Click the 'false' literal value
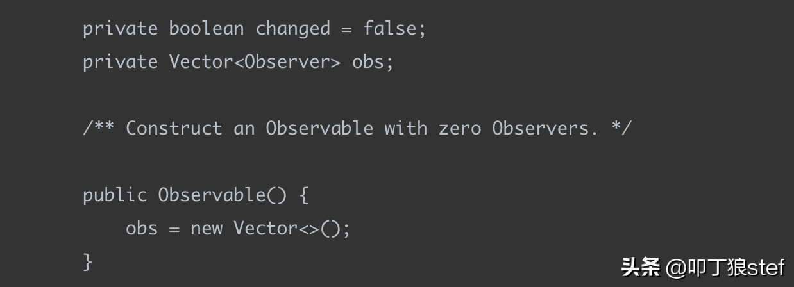 pyautogui.click(x=390, y=29)
